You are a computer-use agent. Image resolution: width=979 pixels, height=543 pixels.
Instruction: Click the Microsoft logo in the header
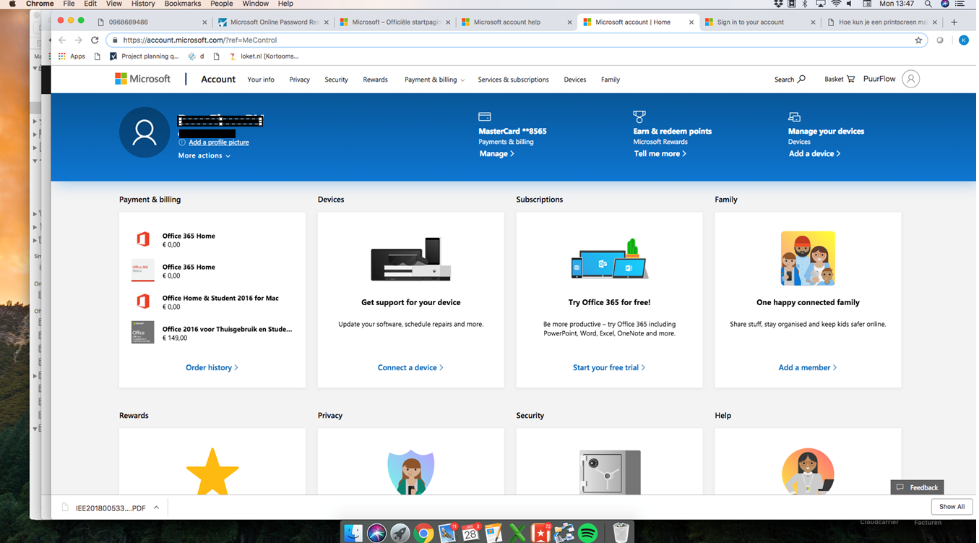[x=143, y=79]
